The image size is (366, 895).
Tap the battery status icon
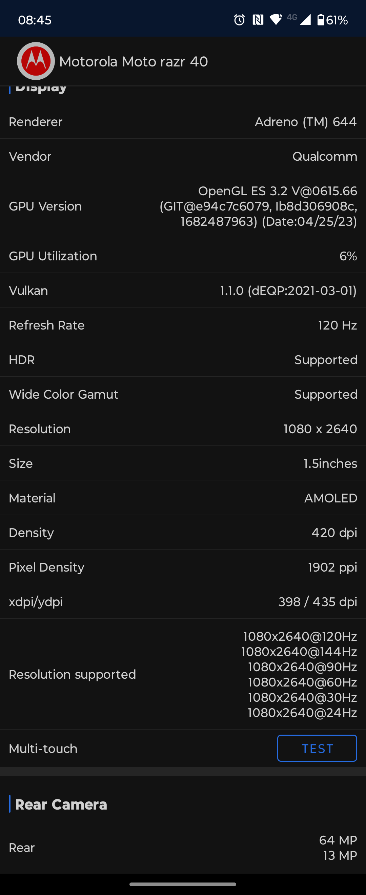click(x=321, y=20)
